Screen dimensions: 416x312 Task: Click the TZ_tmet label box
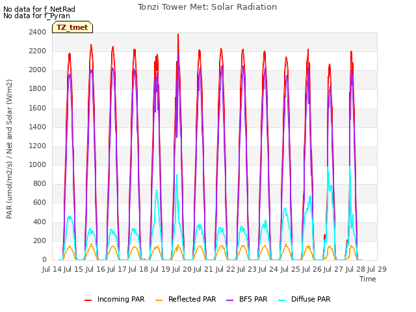(x=72, y=27)
